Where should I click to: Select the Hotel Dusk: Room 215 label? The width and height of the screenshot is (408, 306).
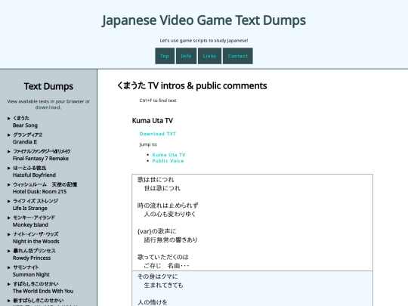click(x=39, y=191)
